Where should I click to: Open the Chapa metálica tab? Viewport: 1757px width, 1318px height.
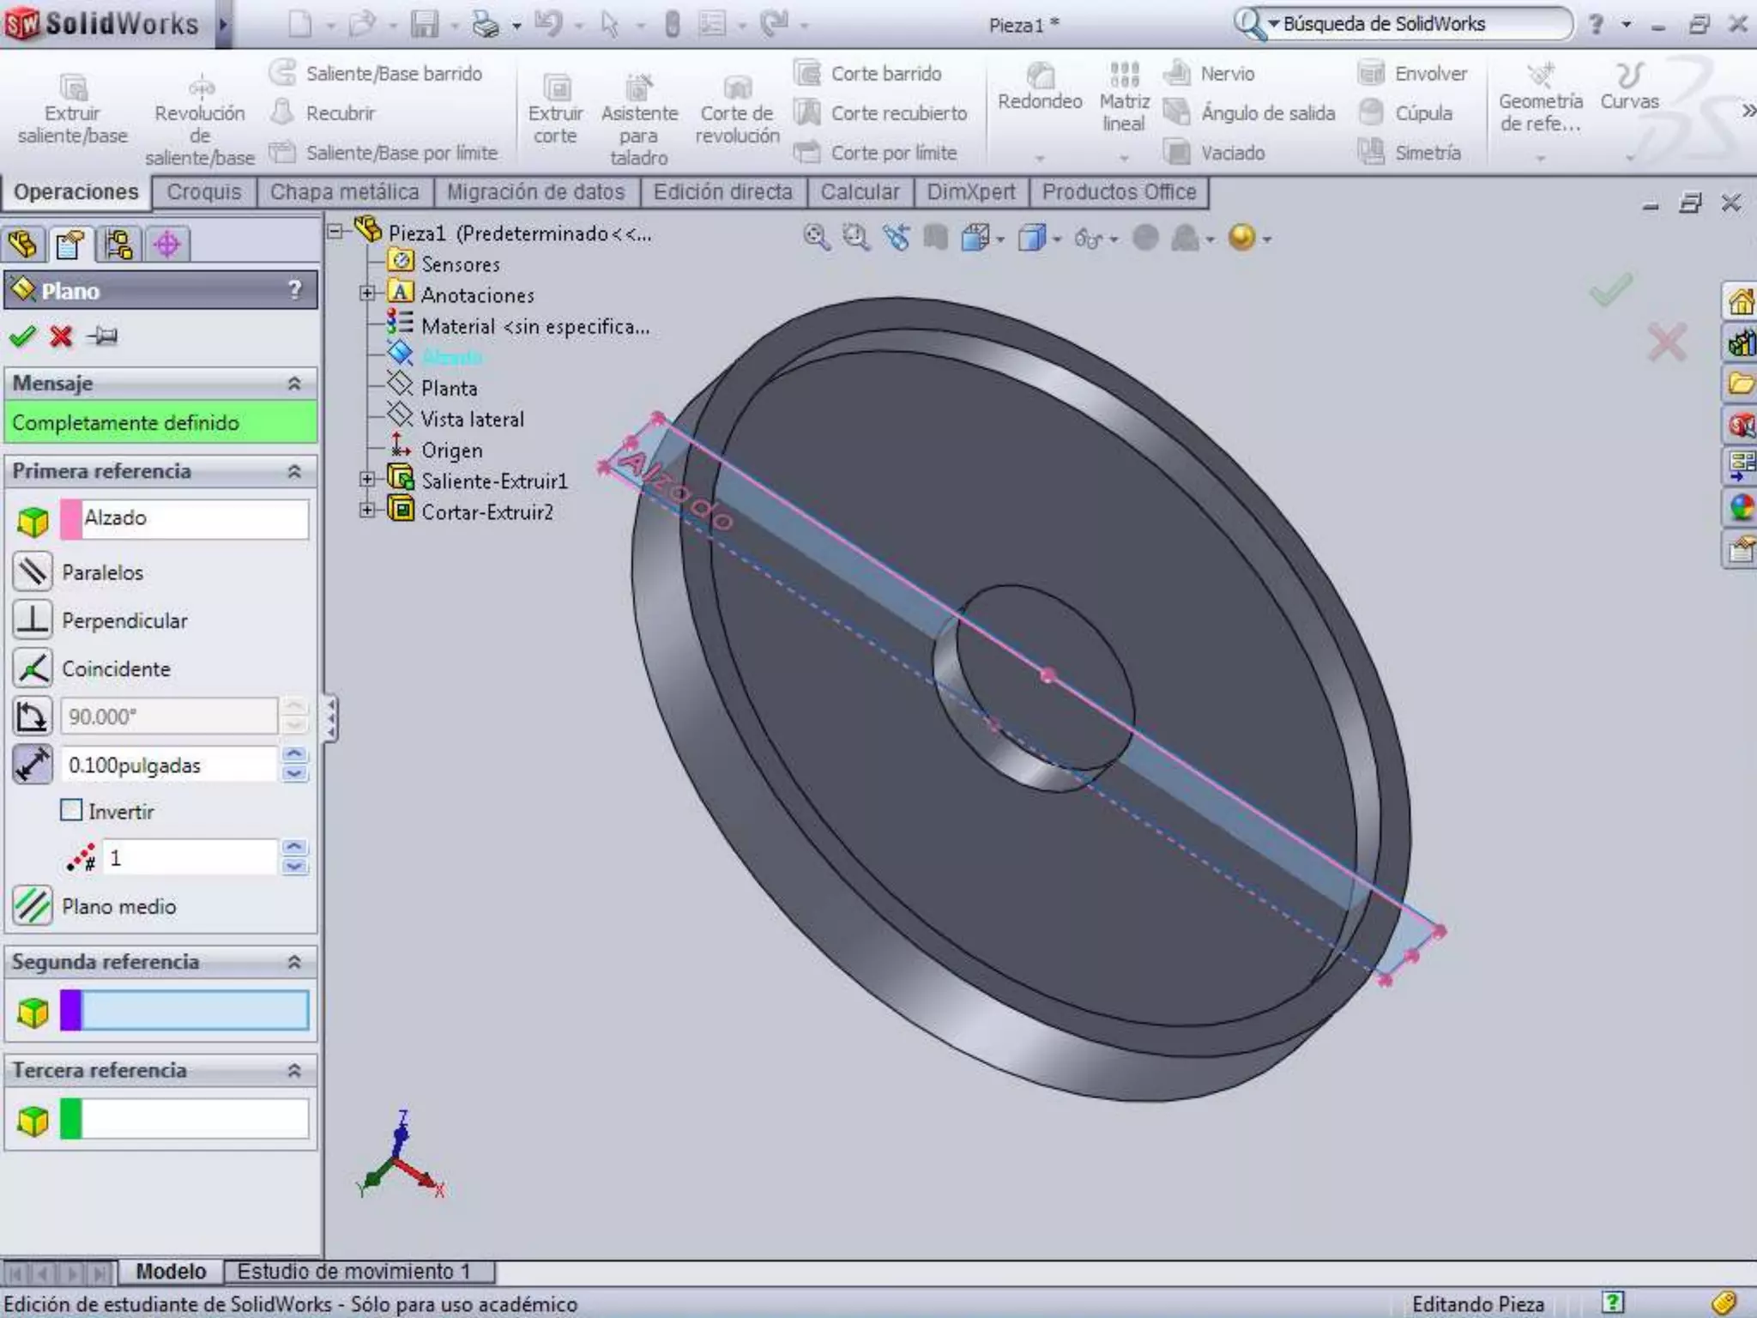pyautogui.click(x=345, y=192)
